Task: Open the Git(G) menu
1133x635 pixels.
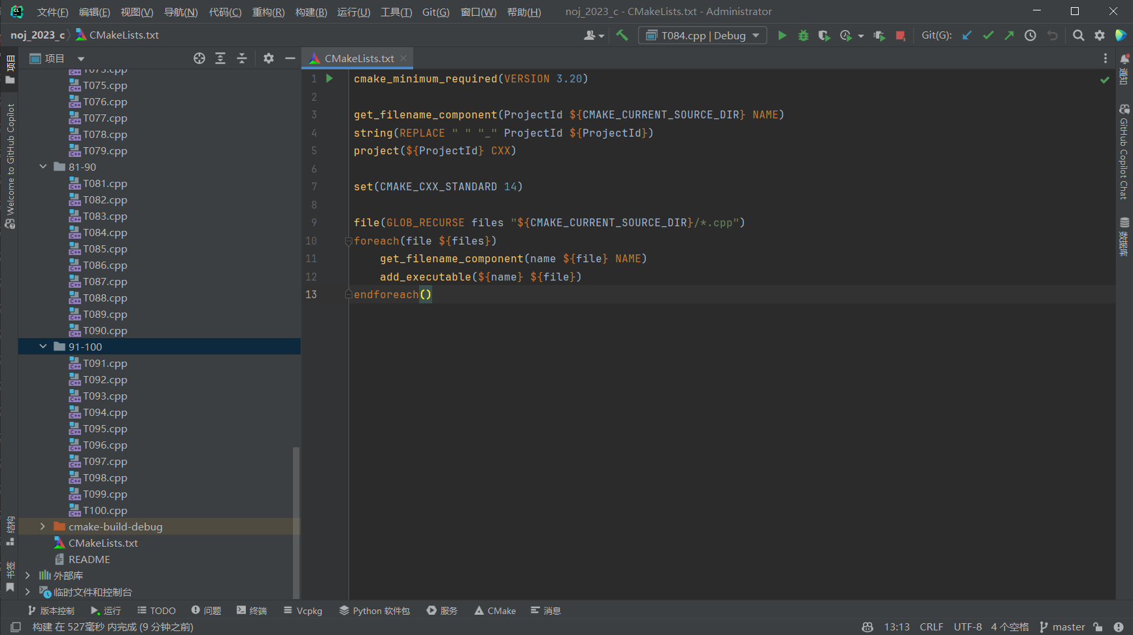Action: tap(435, 12)
